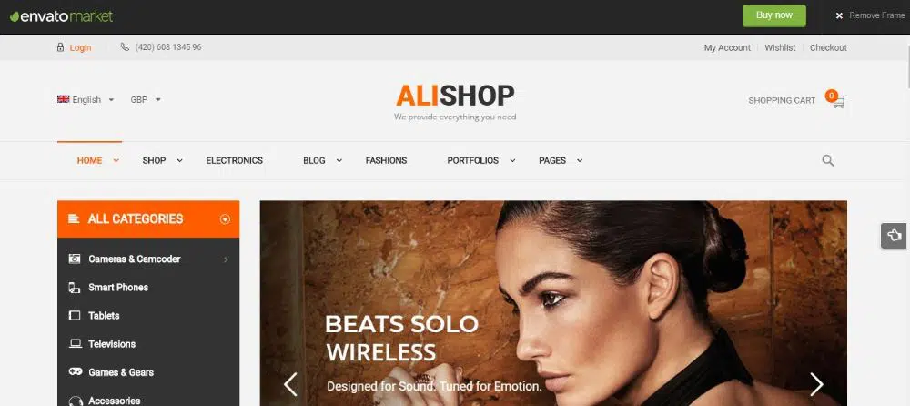The height and width of the screenshot is (406, 910).
Task: Go to previous slide arrow
Action: [x=290, y=384]
